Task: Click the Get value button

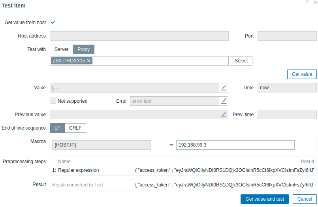Action: point(302,74)
